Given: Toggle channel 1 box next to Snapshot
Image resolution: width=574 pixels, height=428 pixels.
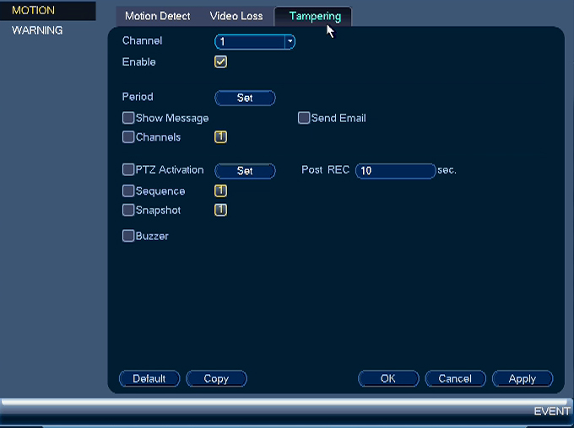Looking at the screenshot, I should (220, 210).
